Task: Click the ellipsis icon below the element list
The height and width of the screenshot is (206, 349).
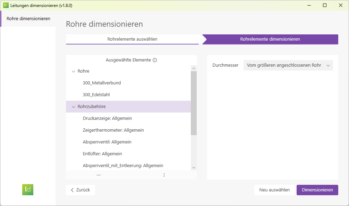Action: tap(99, 175)
